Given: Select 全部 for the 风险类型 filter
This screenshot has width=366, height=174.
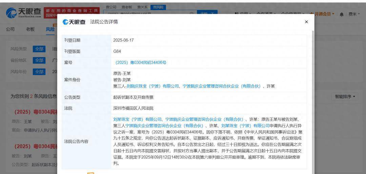Looking at the screenshot, I should [39, 49].
